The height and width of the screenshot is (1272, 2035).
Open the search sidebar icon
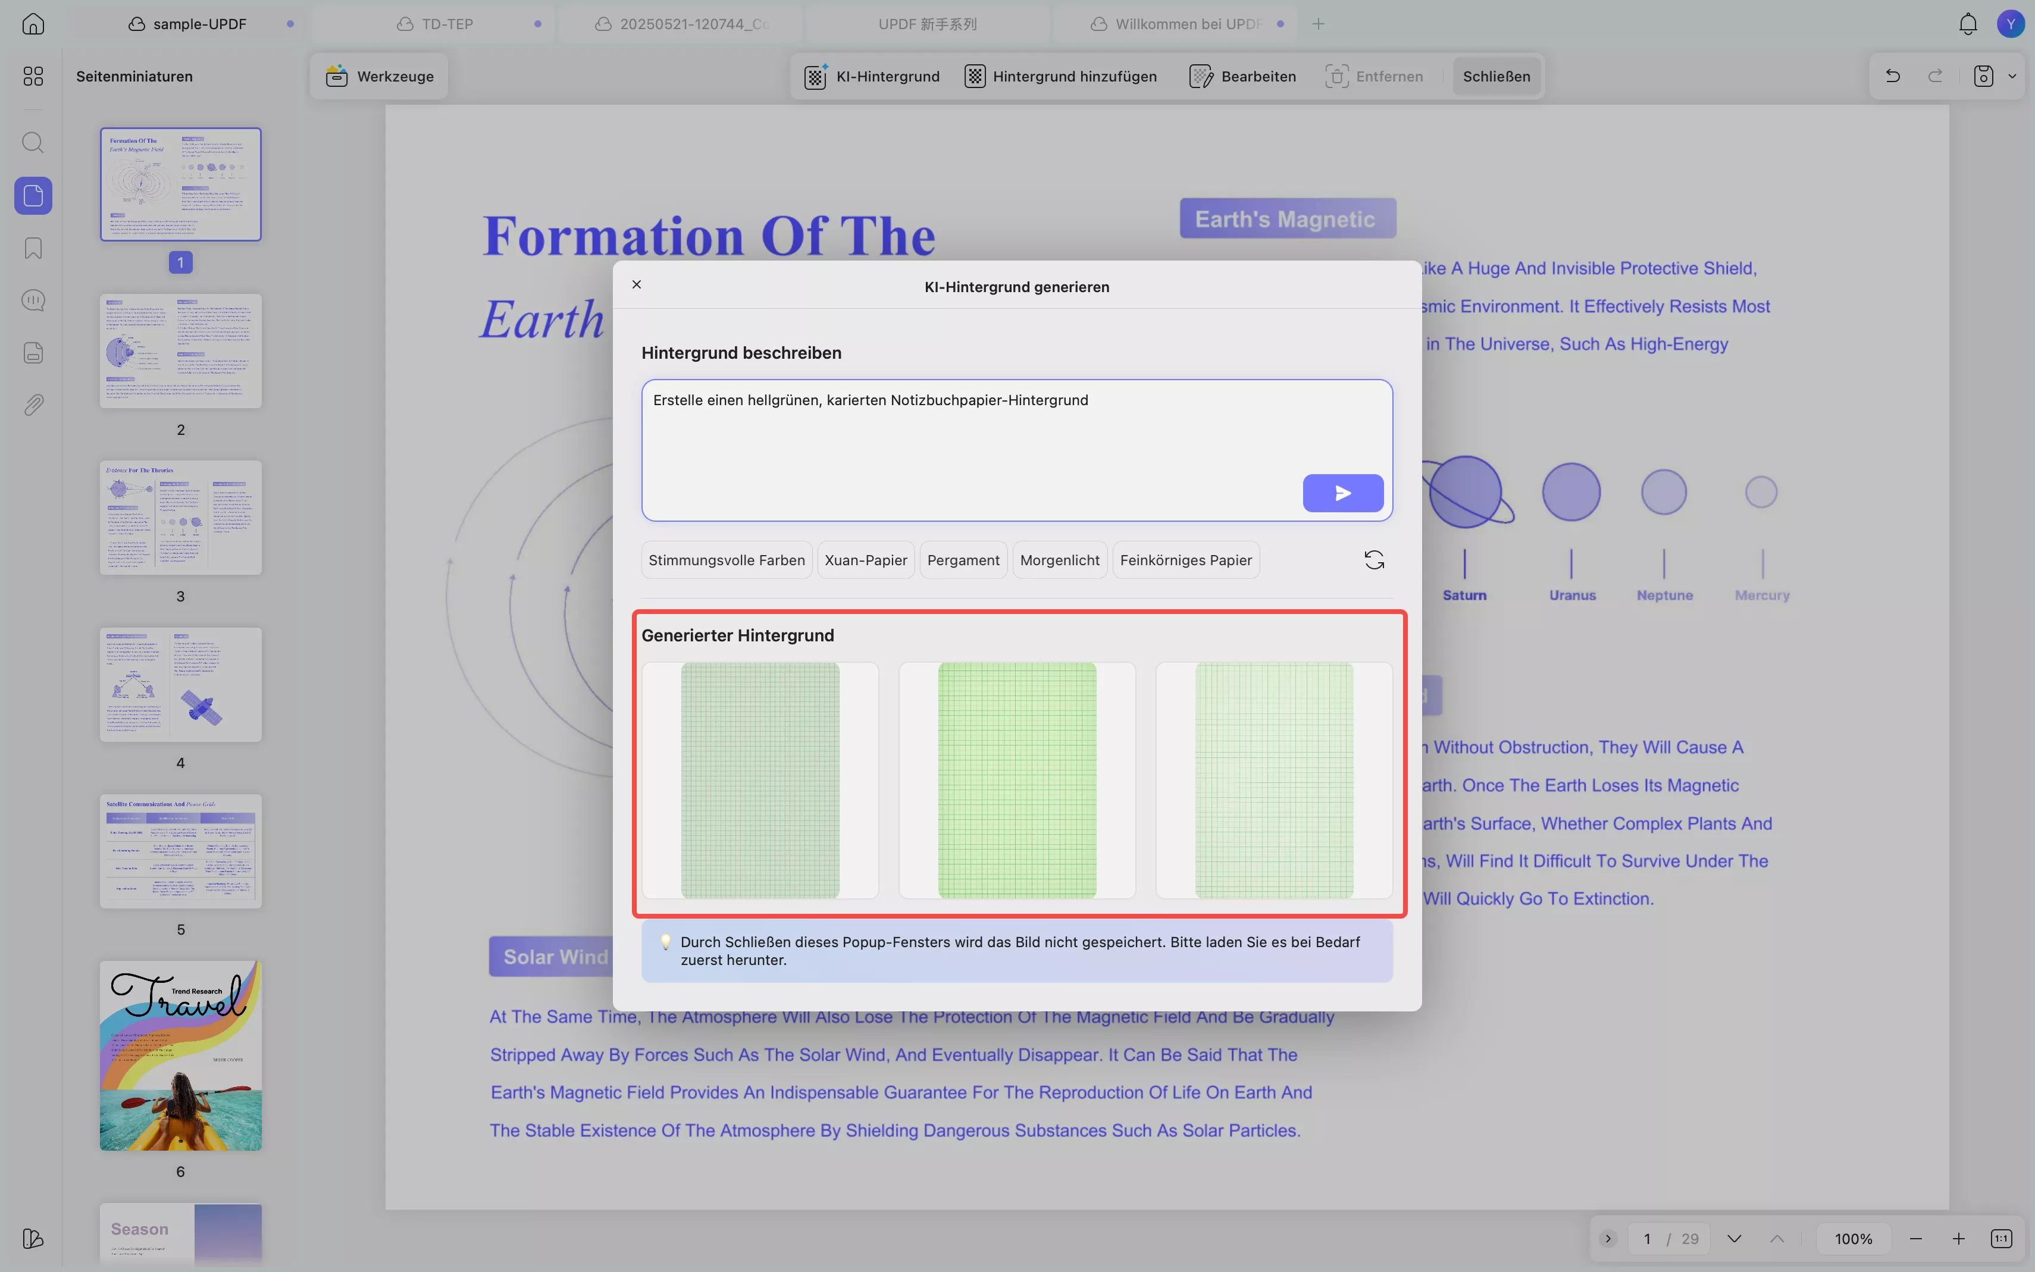(x=33, y=142)
